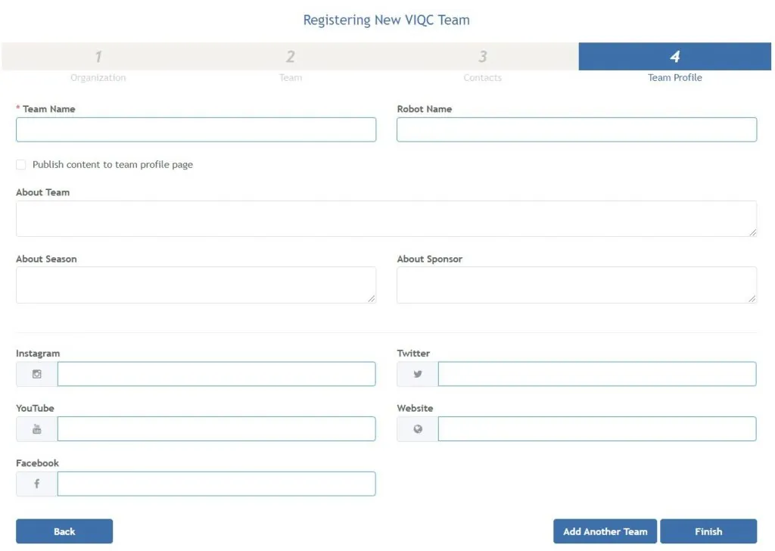Focus the Website input field
This screenshot has width=775, height=551.
pyautogui.click(x=597, y=429)
